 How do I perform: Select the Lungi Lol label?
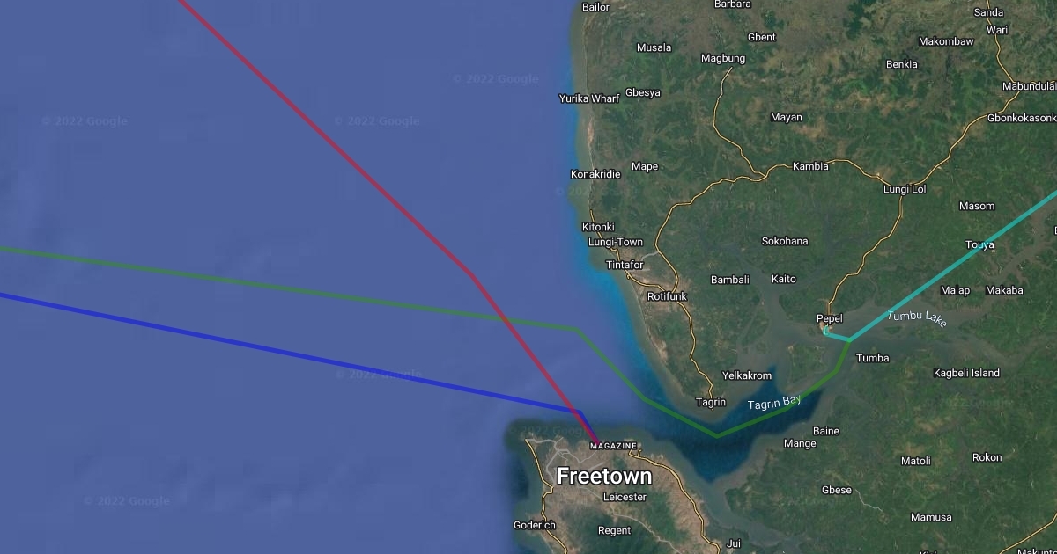coord(905,189)
